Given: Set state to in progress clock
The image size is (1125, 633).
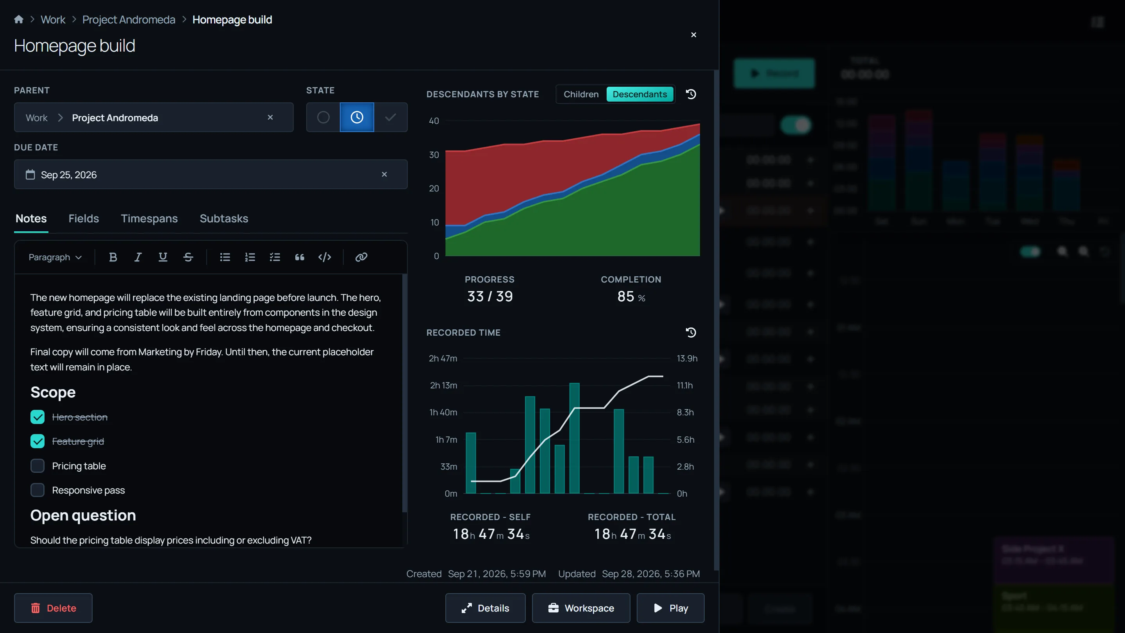Looking at the screenshot, I should pos(357,117).
